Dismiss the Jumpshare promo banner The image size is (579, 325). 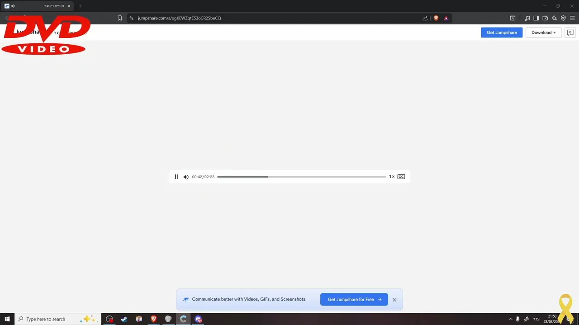click(x=394, y=300)
